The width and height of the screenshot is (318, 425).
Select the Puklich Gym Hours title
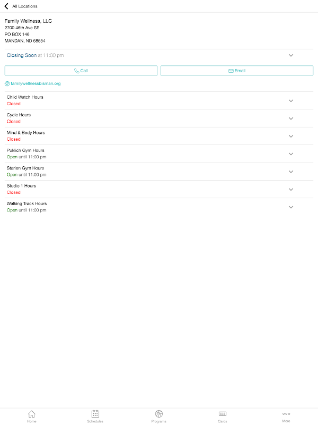(25, 150)
